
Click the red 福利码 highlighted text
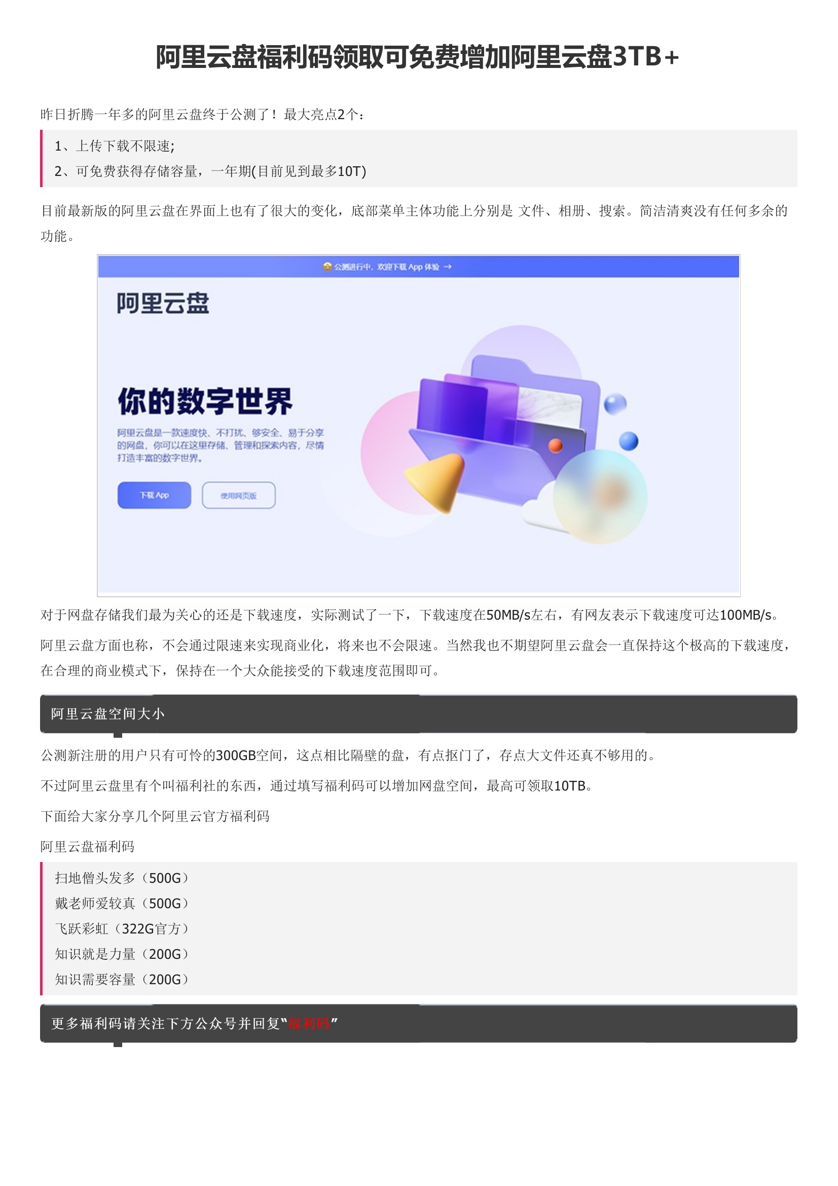click(x=309, y=1023)
